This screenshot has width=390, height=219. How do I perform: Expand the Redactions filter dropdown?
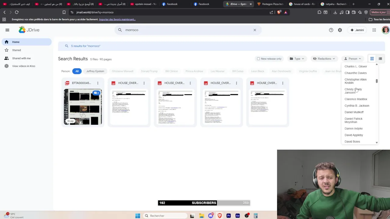click(324, 59)
